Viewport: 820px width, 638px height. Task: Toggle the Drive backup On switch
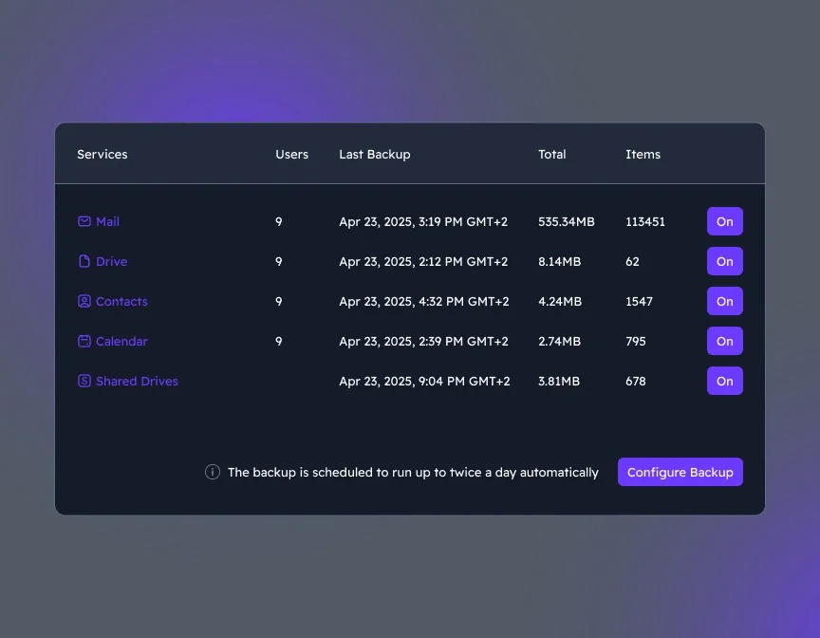coord(724,261)
